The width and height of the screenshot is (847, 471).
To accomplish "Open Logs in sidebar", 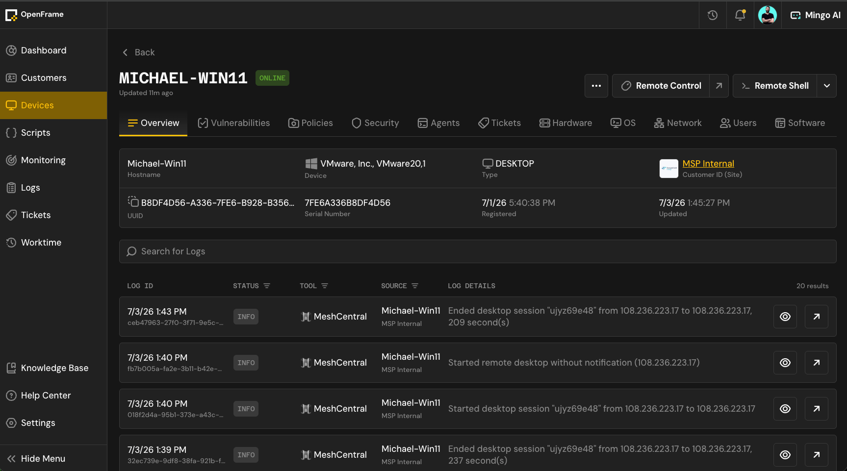I will (x=53, y=188).
